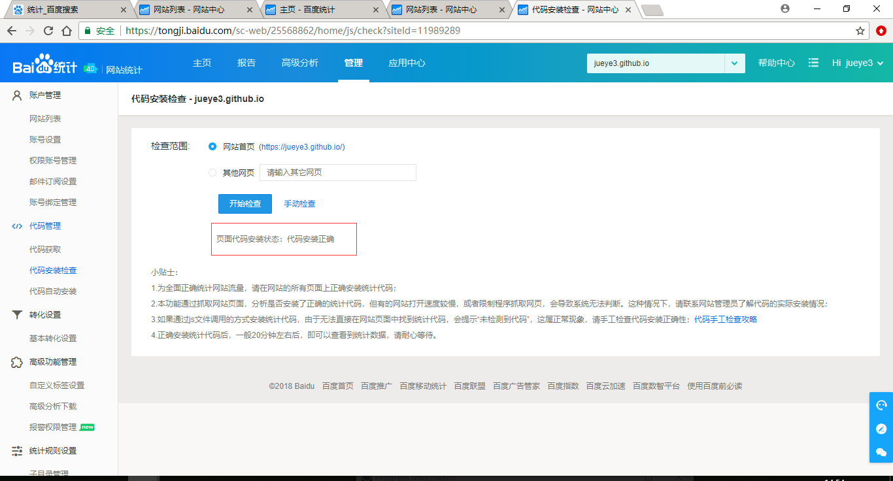Open 账号设置 in the sidebar

click(x=45, y=140)
